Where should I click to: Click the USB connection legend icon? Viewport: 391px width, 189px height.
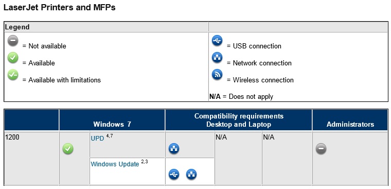217,41
